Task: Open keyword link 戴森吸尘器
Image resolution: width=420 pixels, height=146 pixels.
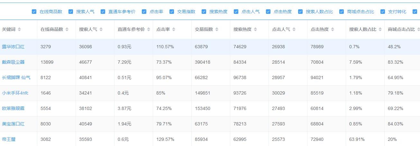Action: point(13,62)
